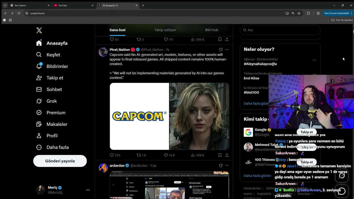This screenshot has height=199, width=354.
Task: Click Gönderi yayınla post button
Action: point(60,161)
